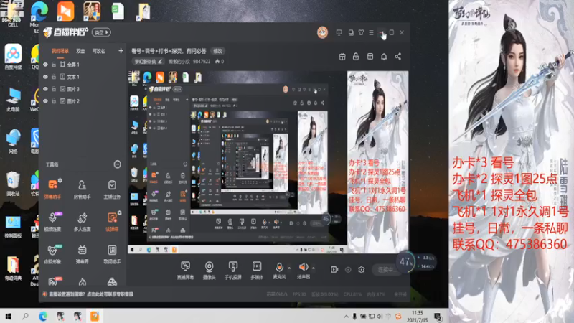
Task: Open the 类型 selector beside the logo
Action: click(x=101, y=32)
